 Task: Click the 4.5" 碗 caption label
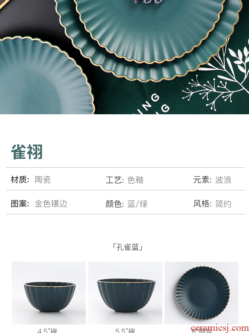tap(47, 331)
